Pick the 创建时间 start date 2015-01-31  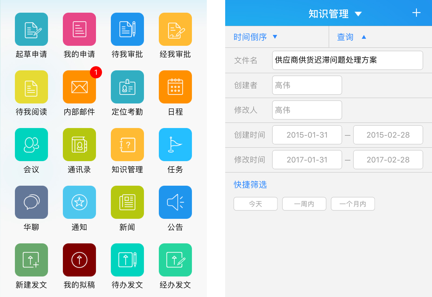tap(307, 135)
